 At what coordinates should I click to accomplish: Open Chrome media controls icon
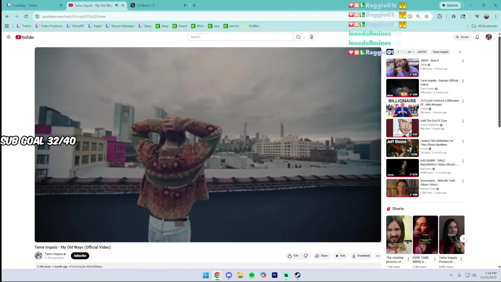(x=477, y=16)
